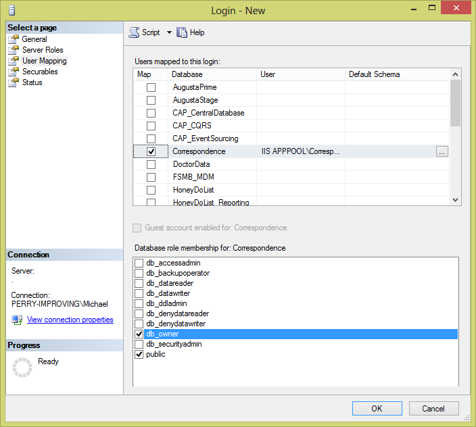Screen dimensions: 476x427
Task: Click the connection properties icon
Action: [17, 320]
